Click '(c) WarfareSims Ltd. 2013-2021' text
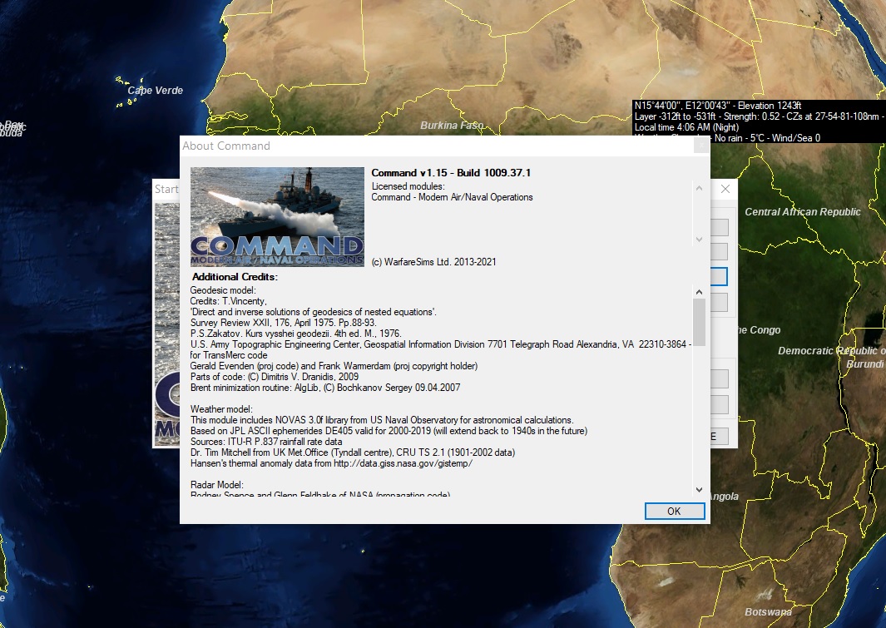This screenshot has width=886, height=628. pos(434,262)
